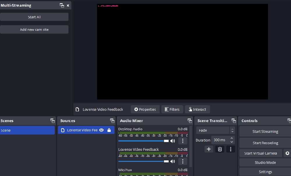
Task: Mute the Desktop Audio speaker icon
Action: (x=172, y=141)
